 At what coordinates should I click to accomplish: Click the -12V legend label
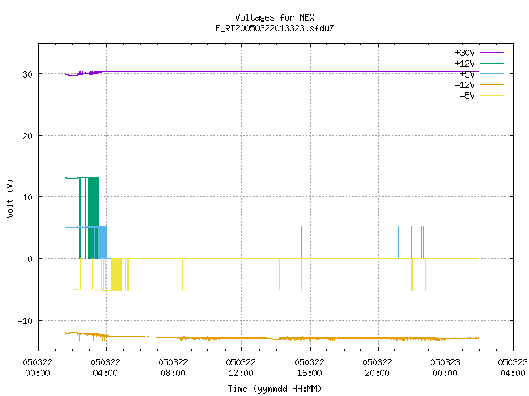(x=465, y=85)
